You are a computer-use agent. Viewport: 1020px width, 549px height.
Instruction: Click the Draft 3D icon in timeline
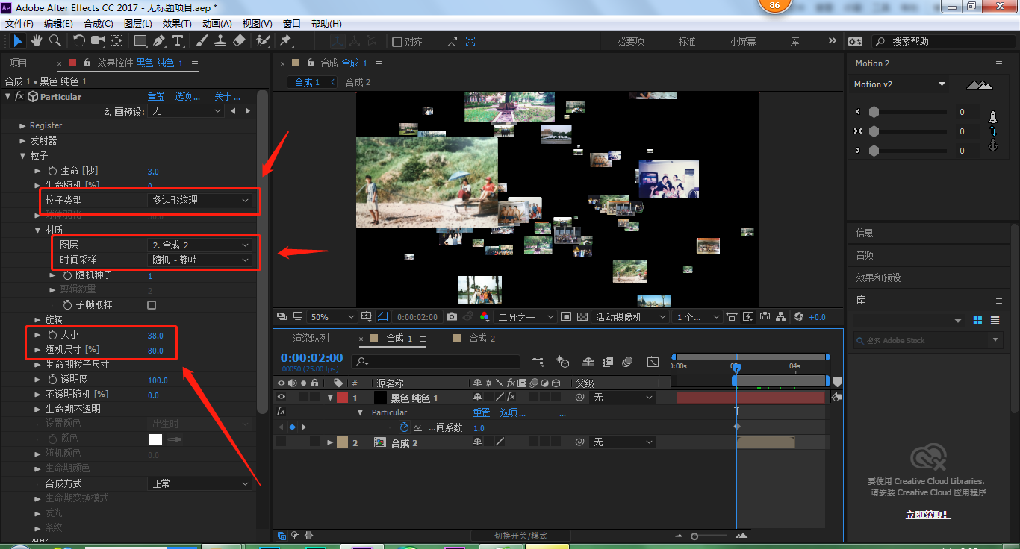[x=564, y=362]
